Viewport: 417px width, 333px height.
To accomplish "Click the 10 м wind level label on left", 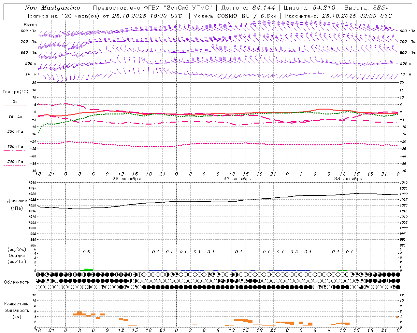I will (31, 74).
